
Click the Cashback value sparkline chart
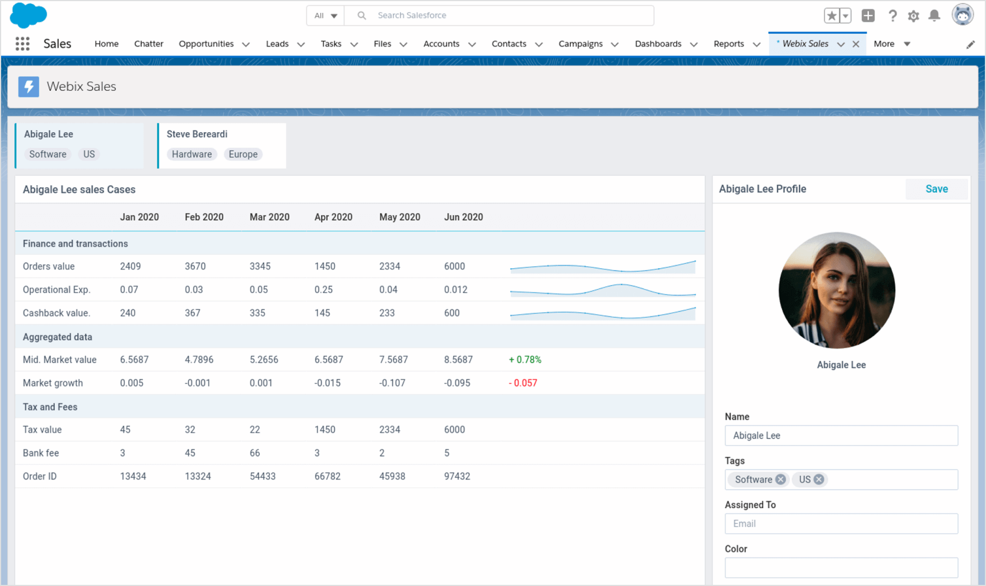(x=603, y=313)
